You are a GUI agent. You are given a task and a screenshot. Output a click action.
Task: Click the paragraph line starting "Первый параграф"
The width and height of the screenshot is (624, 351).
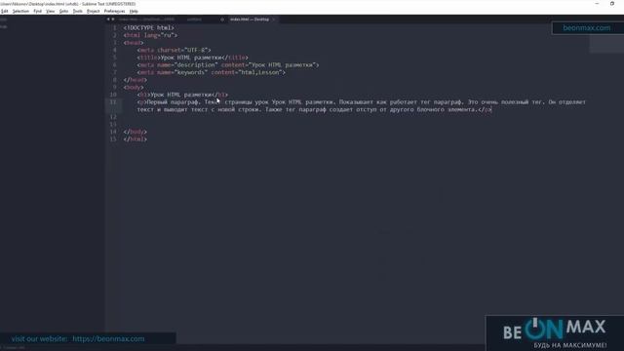click(x=362, y=106)
